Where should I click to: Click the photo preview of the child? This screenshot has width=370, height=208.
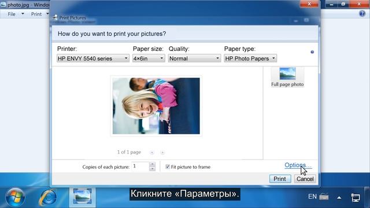pyautogui.click(x=156, y=106)
